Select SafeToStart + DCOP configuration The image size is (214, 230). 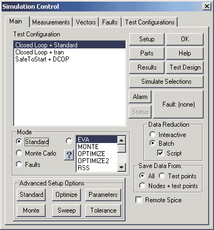click(70, 59)
